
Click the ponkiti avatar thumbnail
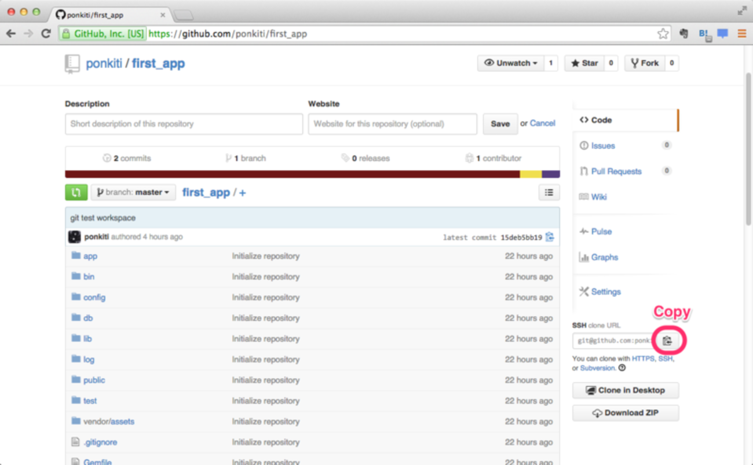(74, 237)
